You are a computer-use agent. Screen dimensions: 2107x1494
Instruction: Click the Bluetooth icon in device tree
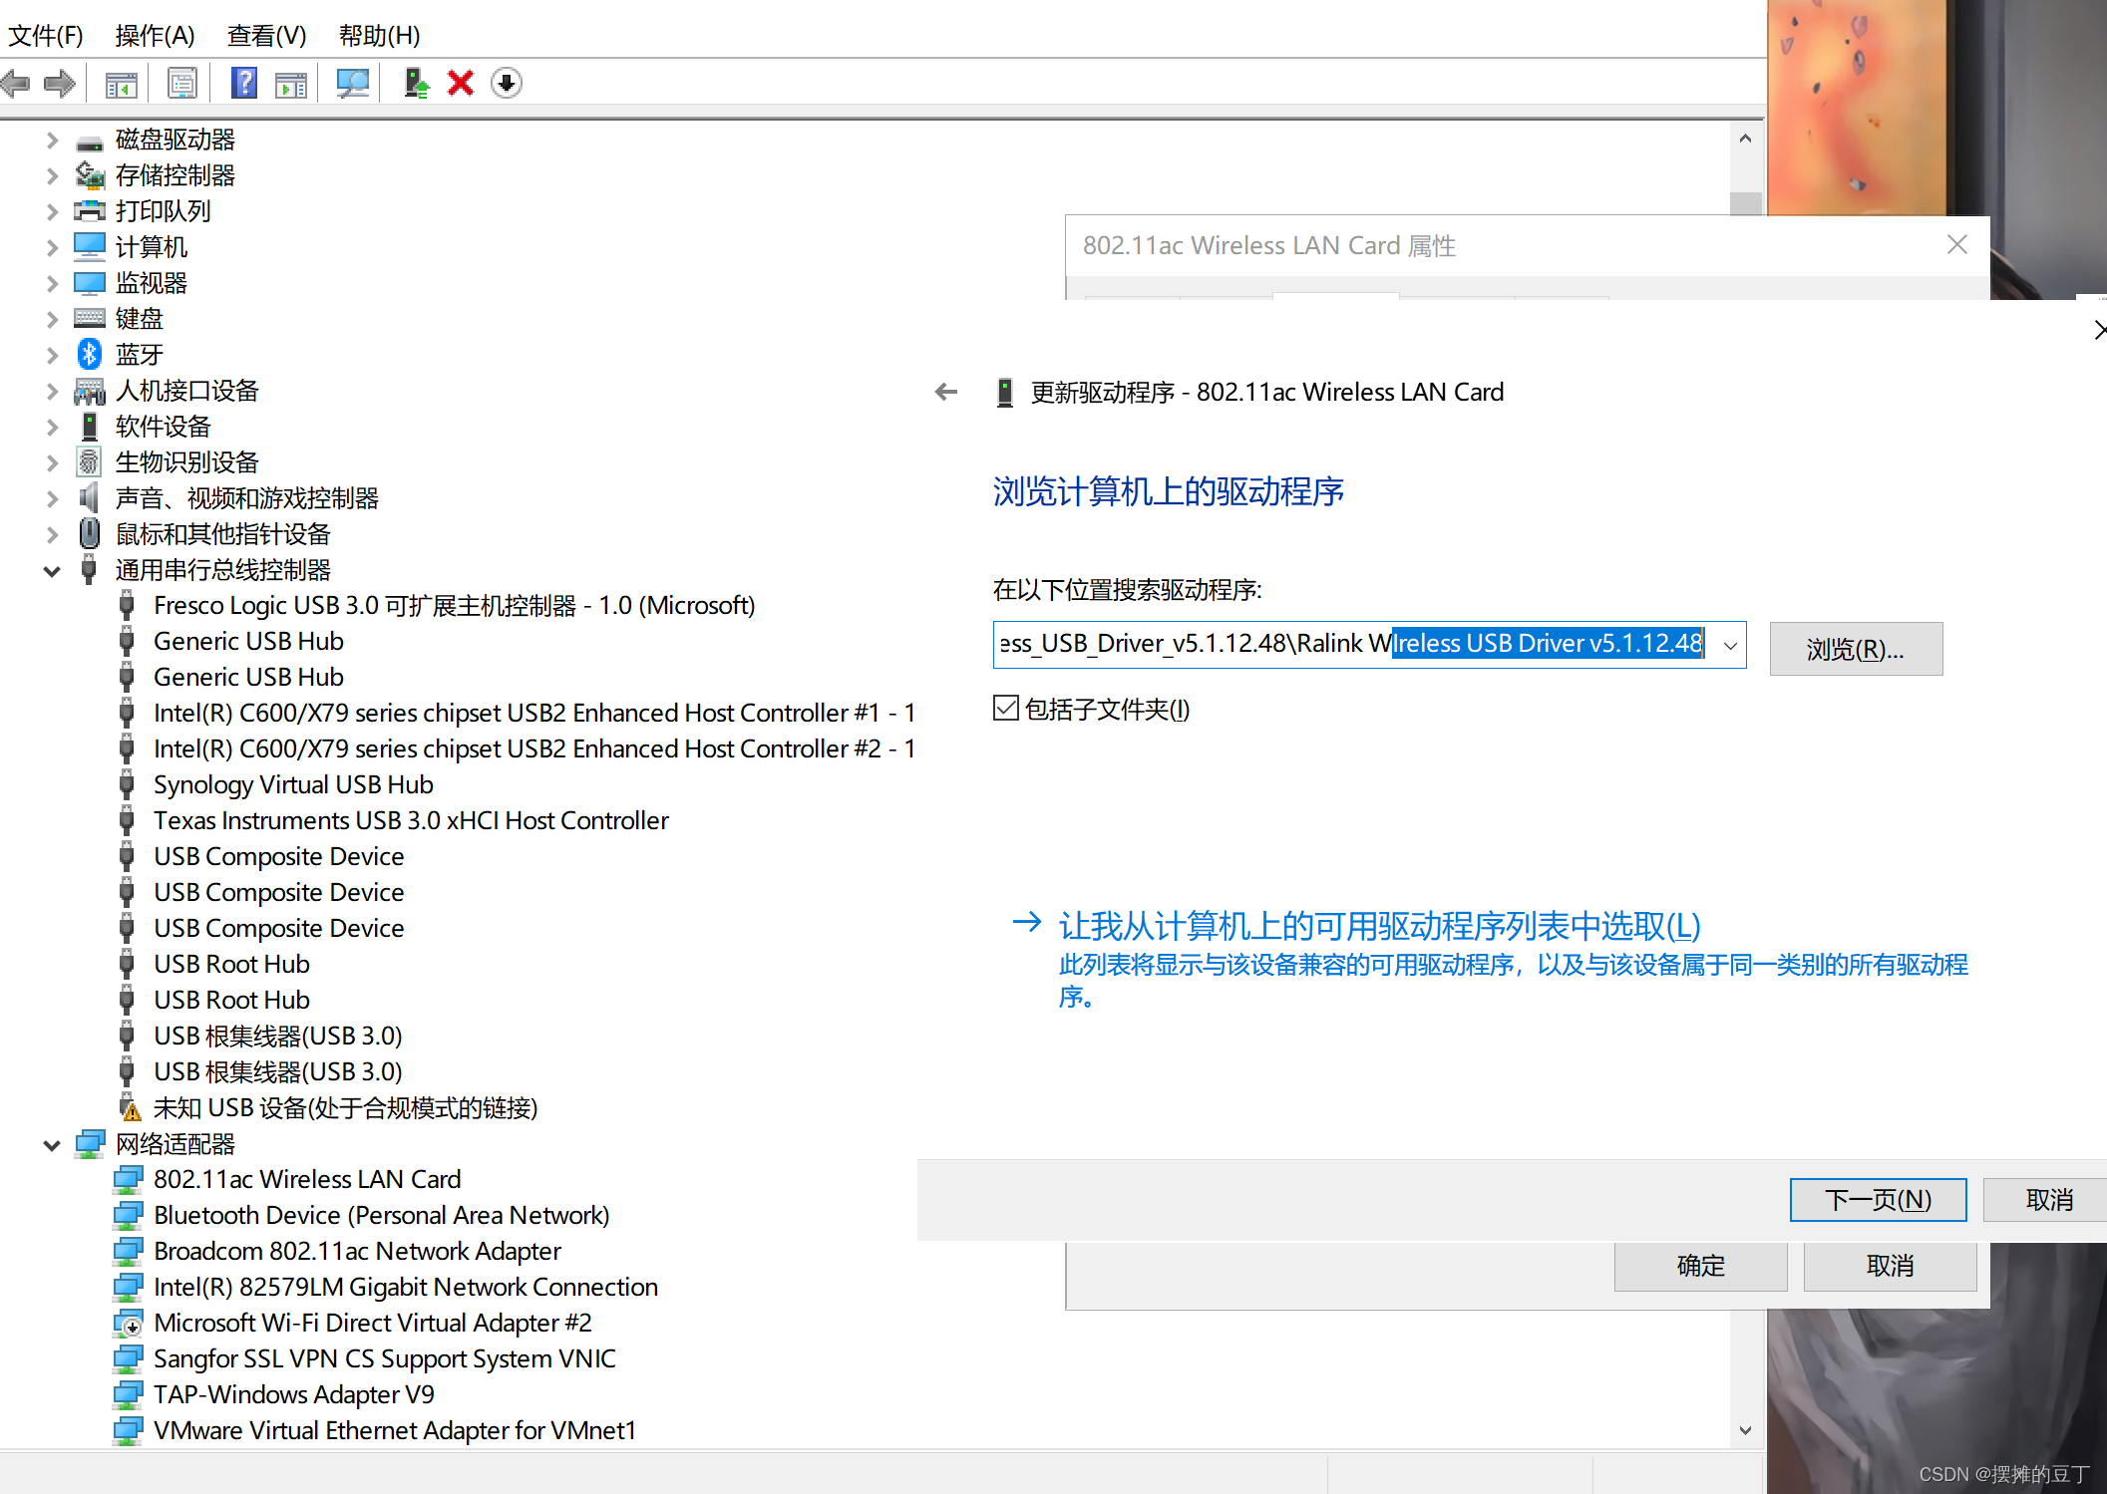point(90,354)
